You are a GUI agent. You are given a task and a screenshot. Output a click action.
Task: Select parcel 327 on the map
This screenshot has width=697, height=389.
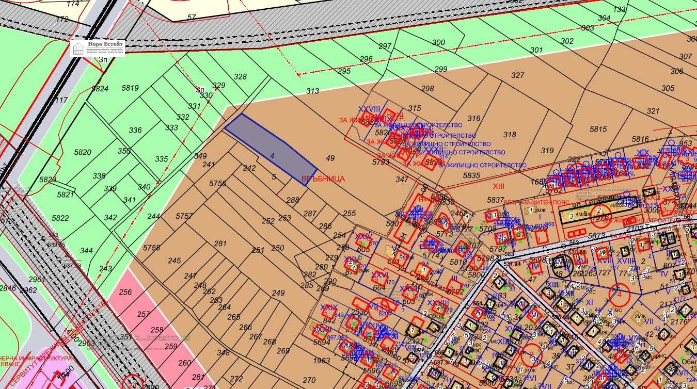point(517,75)
